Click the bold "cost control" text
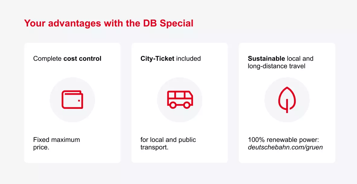 (x=82, y=59)
